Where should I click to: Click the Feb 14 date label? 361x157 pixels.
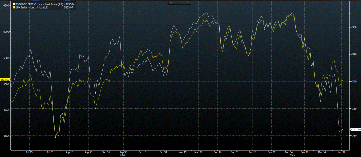(x=289, y=152)
